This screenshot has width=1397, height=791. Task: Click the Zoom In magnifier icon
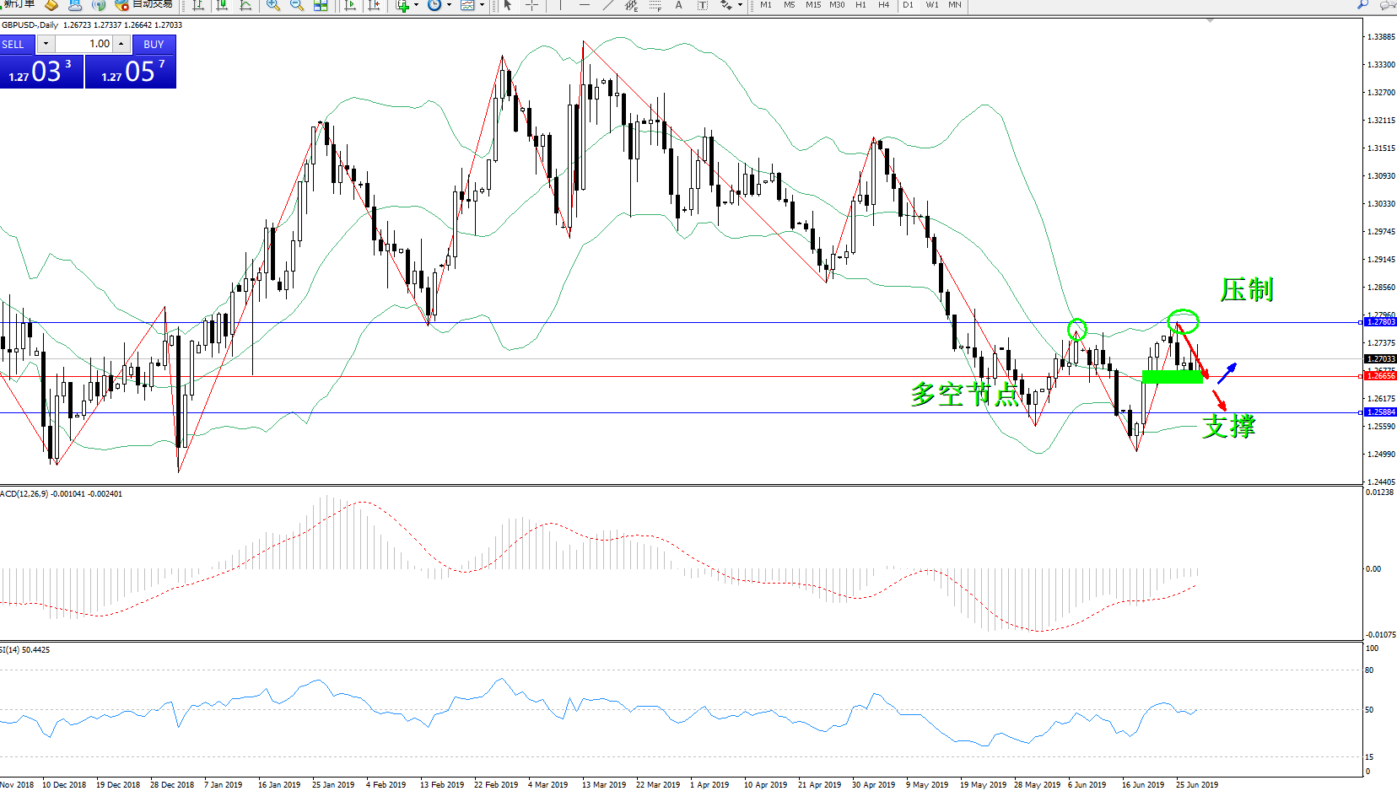click(273, 4)
